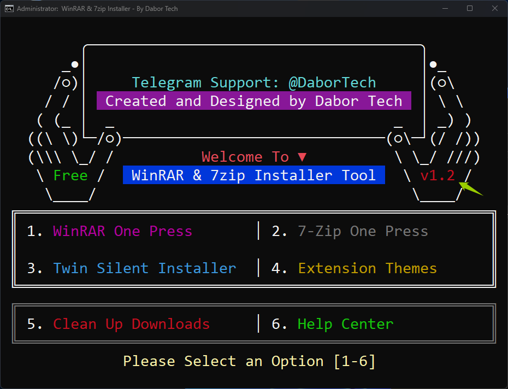
Task: Pick the Twin Silent Installer option
Action: [145, 268]
